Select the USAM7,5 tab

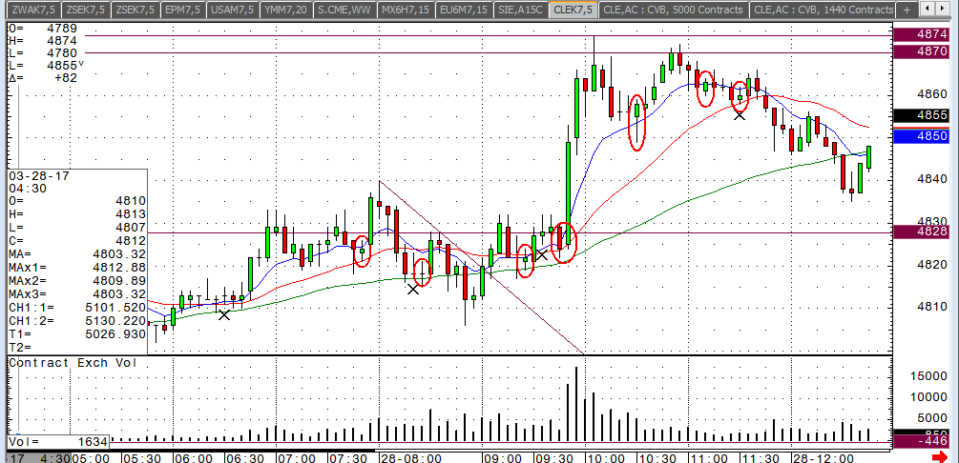pyautogui.click(x=233, y=10)
